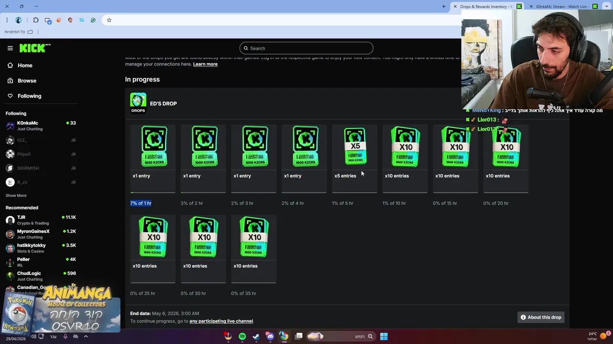The height and width of the screenshot is (344, 613).
Task: Open Spotify from the taskbar
Action: click(242, 336)
